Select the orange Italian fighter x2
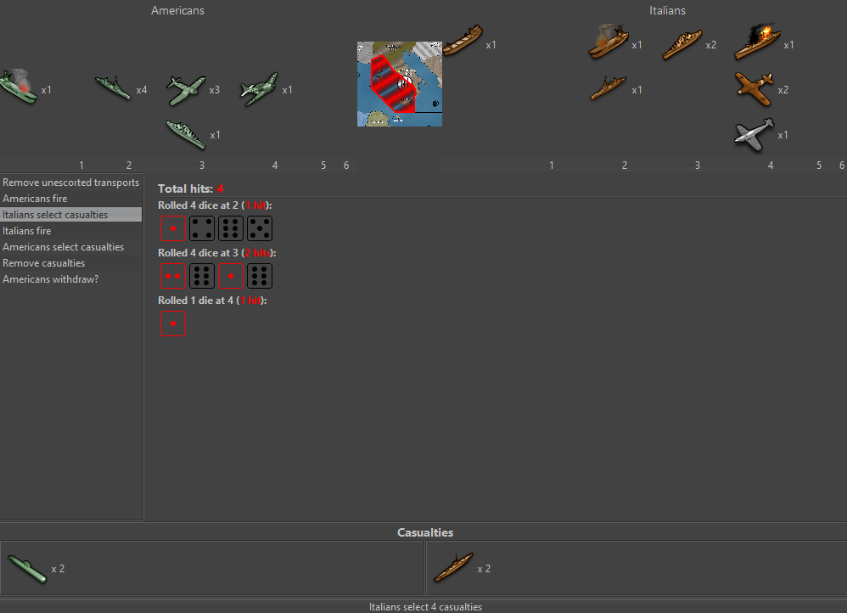Image resolution: width=847 pixels, height=613 pixels. pyautogui.click(x=755, y=88)
